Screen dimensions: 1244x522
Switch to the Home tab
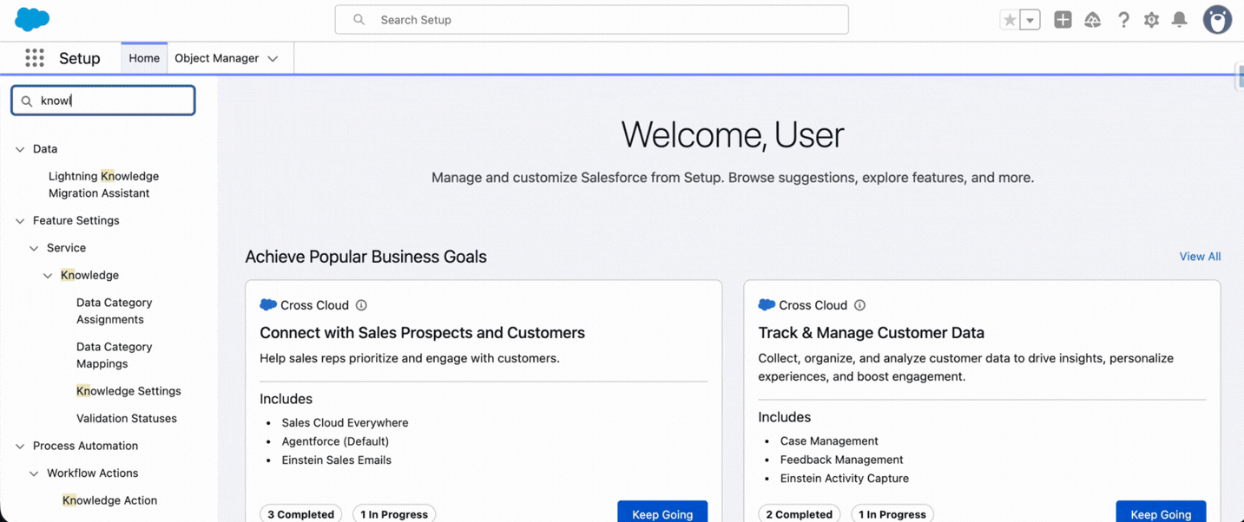click(x=144, y=58)
